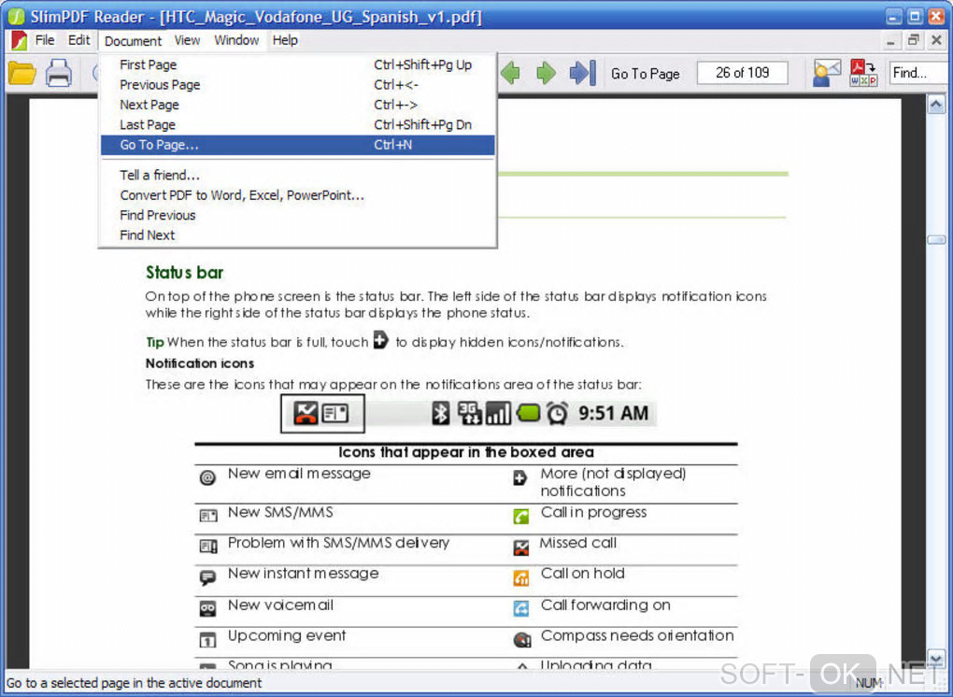Viewport: 953px width, 697px height.
Task: Click the New voicemail text
Action: (281, 605)
